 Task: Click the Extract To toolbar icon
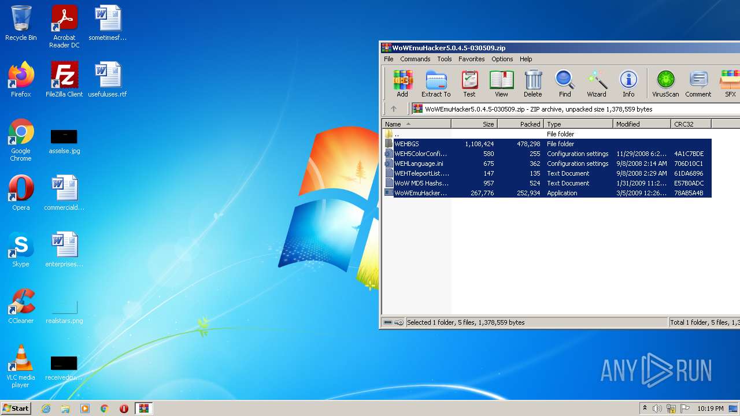(436, 84)
